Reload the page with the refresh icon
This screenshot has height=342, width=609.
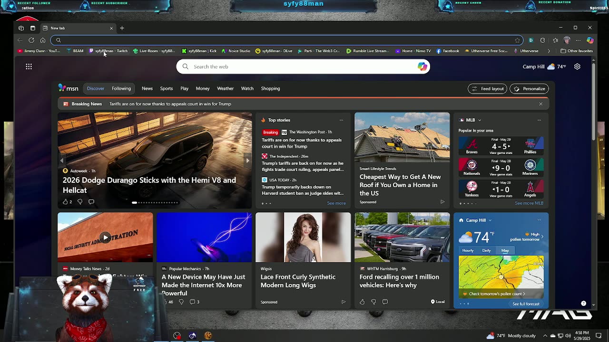click(31, 40)
